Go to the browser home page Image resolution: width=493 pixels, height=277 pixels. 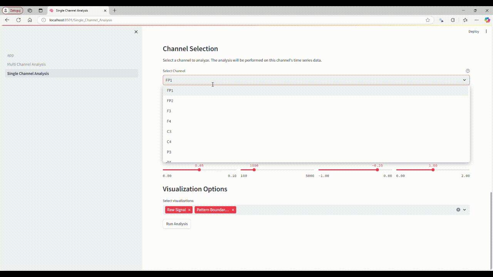click(x=30, y=20)
